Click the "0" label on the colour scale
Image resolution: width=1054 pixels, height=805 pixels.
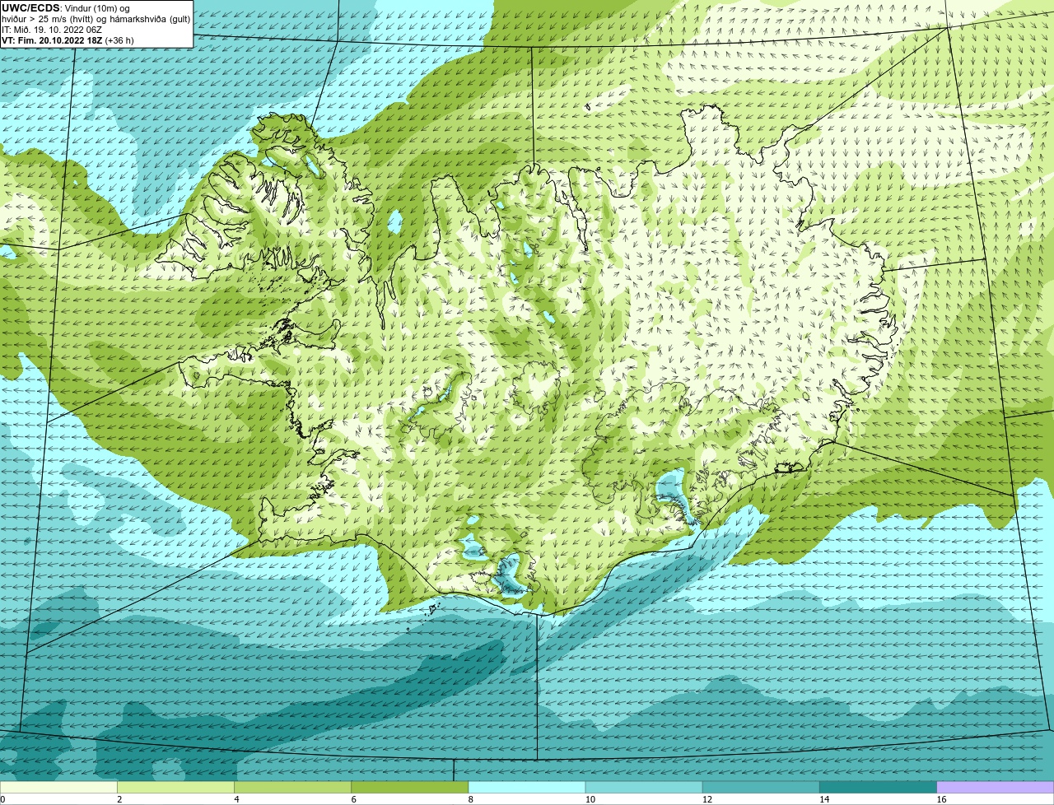[3, 799]
